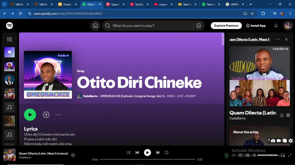Screen dimensions: 295x165
Task: Click the Quam Dilecta album art in the panel
Action: (260, 76)
